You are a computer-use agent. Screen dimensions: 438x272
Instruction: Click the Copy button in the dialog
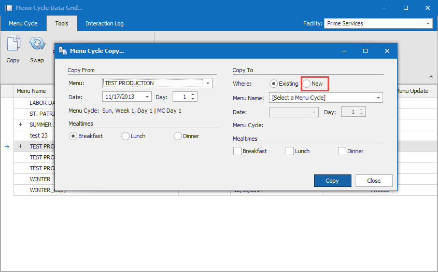click(x=332, y=181)
